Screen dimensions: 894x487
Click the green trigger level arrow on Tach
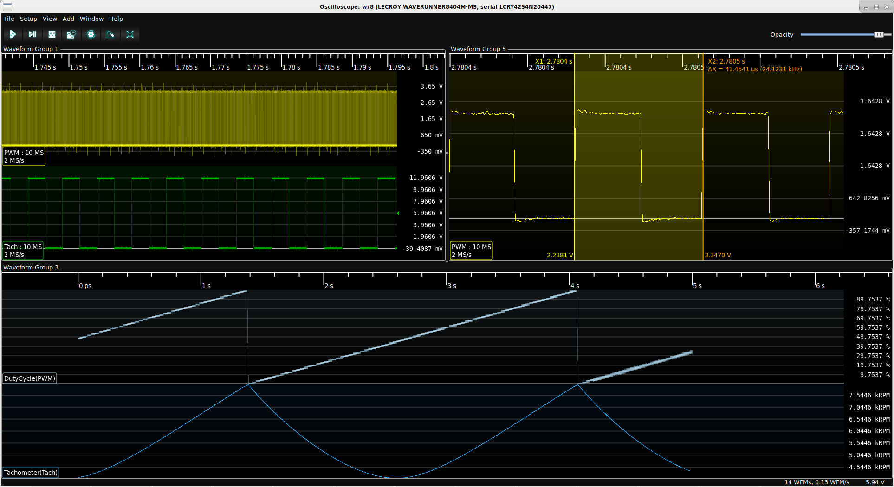[398, 213]
